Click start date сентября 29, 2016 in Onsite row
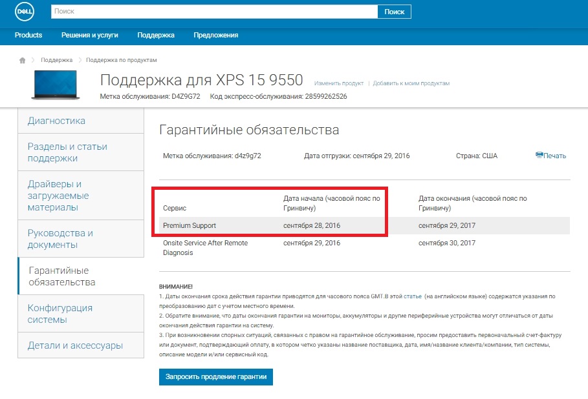The width and height of the screenshot is (588, 399). 312,243
